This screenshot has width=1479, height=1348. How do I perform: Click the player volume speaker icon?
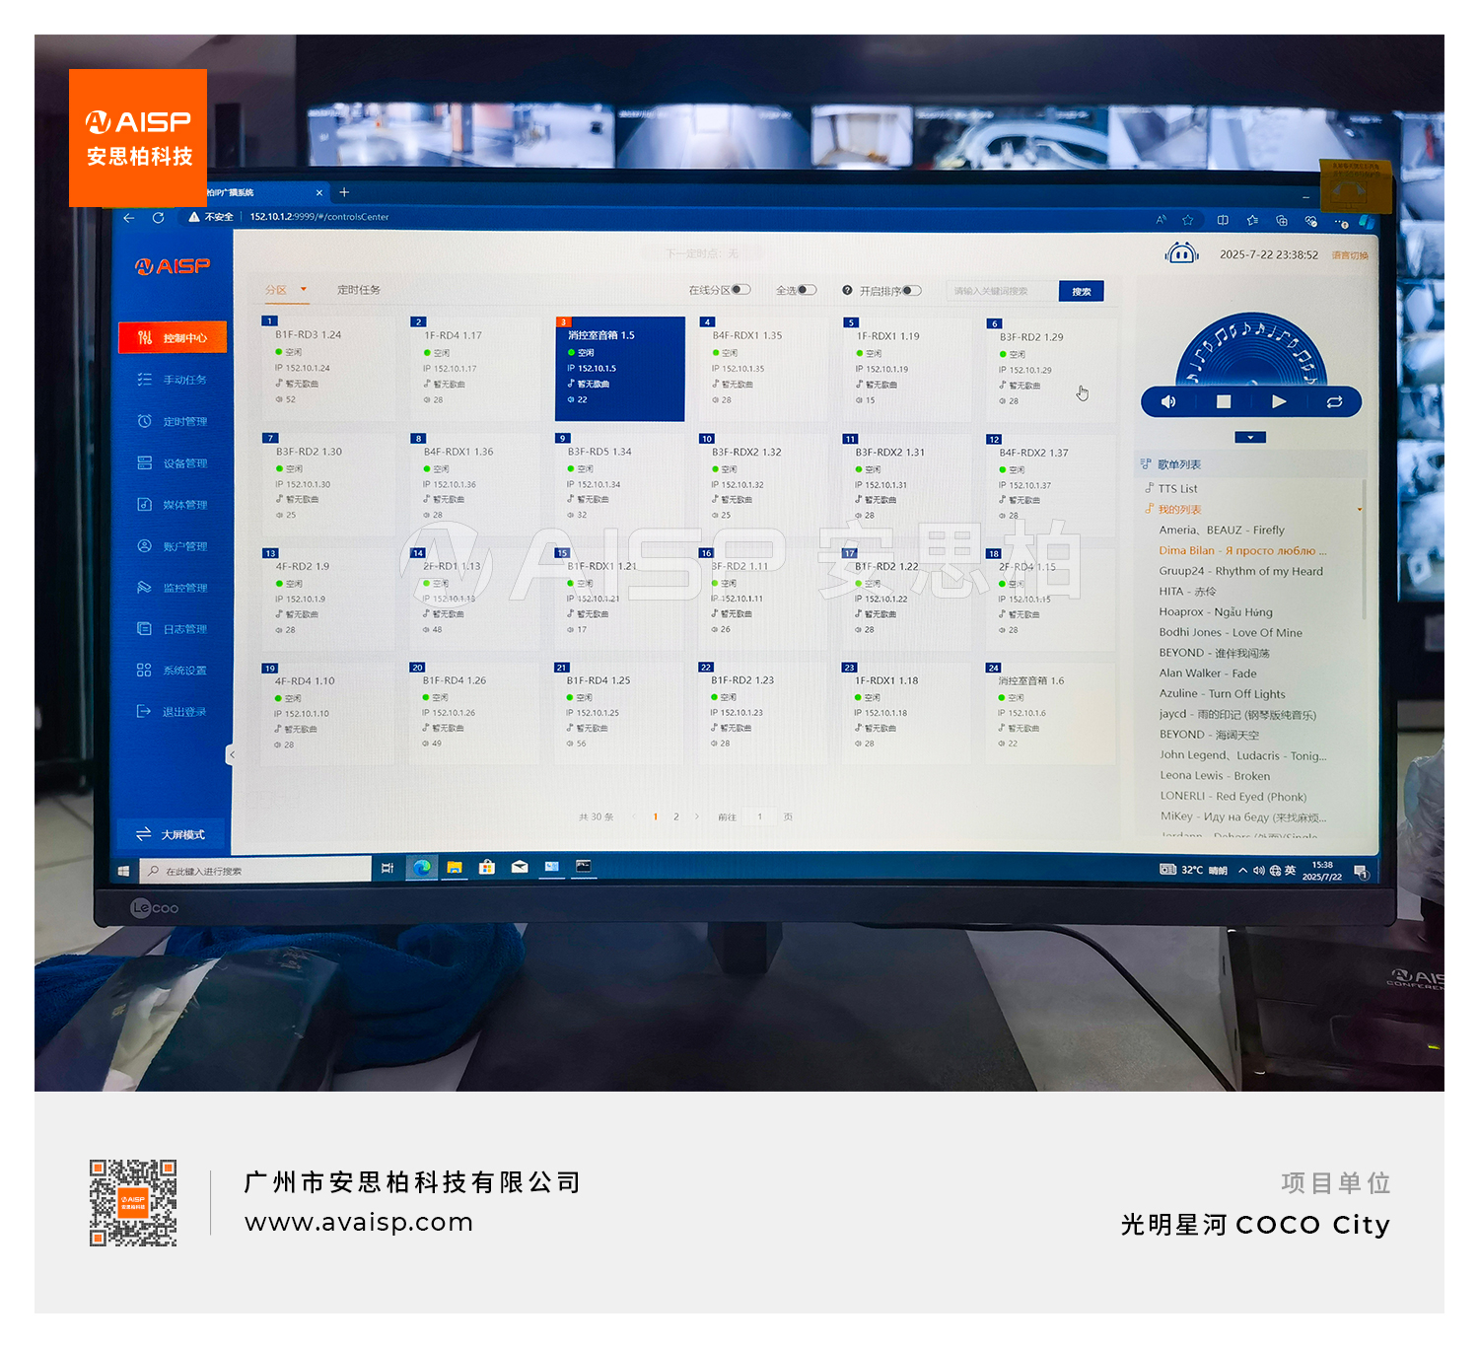click(x=1168, y=401)
